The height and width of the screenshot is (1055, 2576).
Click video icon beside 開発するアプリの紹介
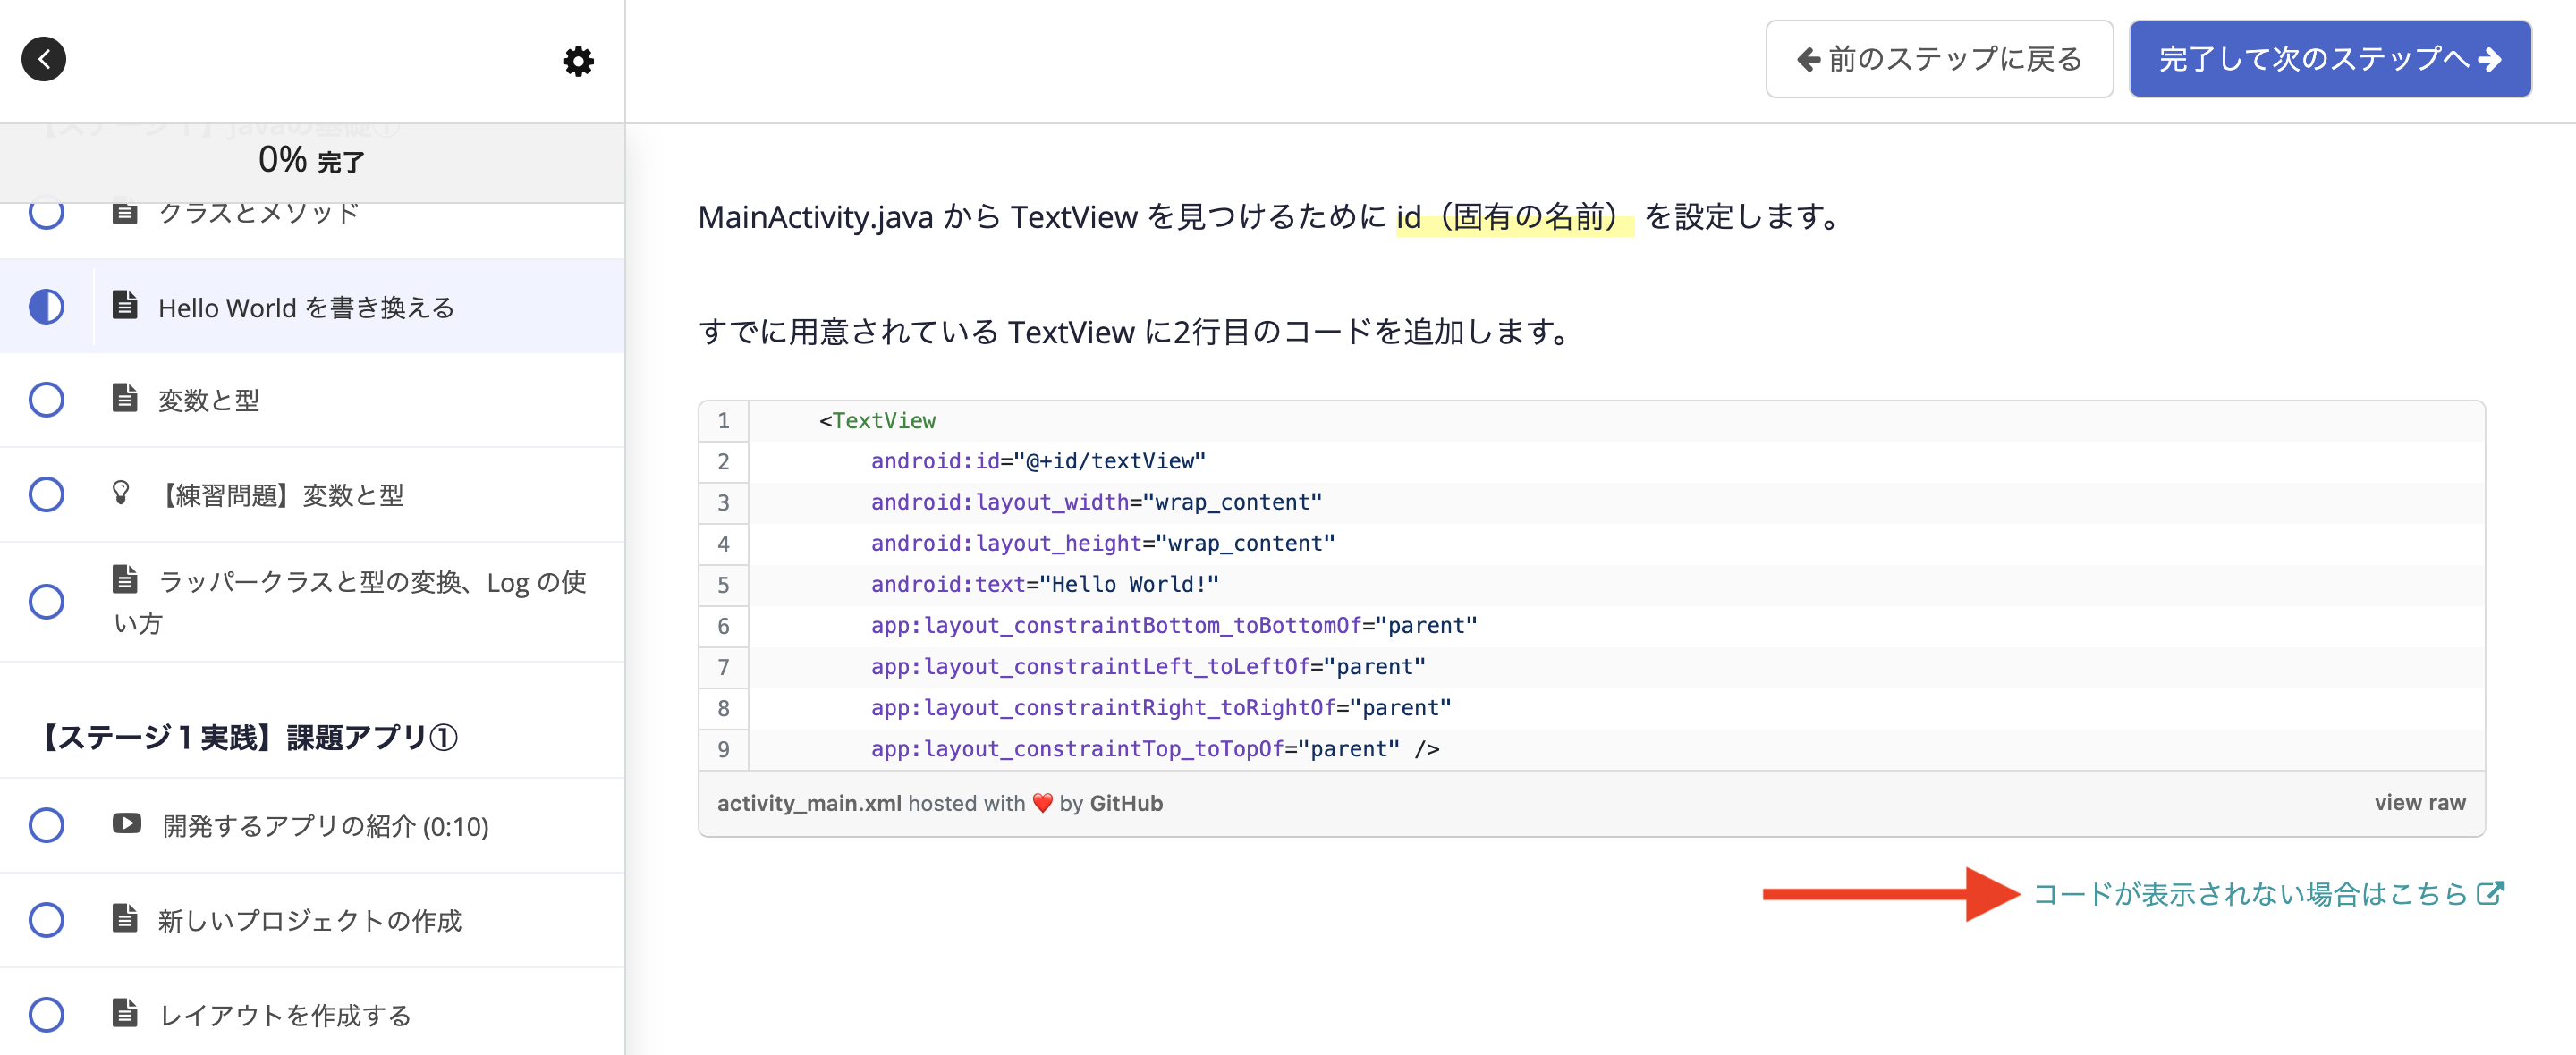coord(127,824)
